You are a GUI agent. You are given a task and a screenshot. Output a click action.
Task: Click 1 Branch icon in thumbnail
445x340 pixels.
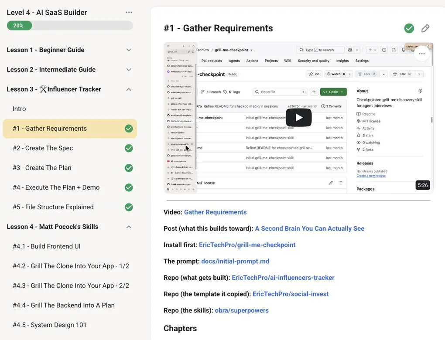202,92
